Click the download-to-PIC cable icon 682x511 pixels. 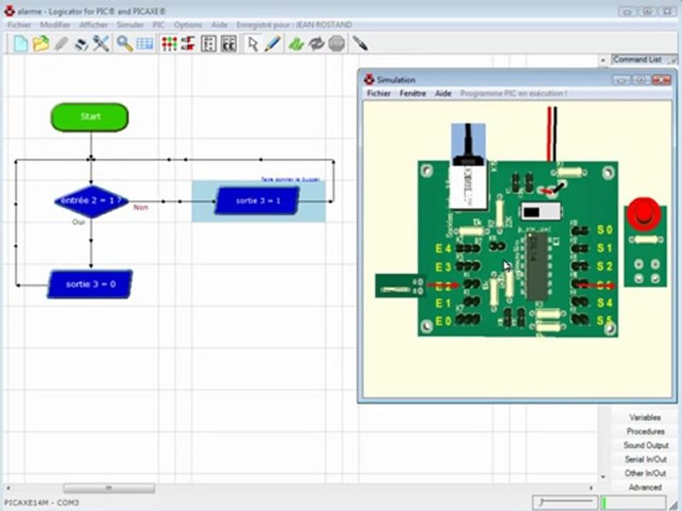point(360,43)
